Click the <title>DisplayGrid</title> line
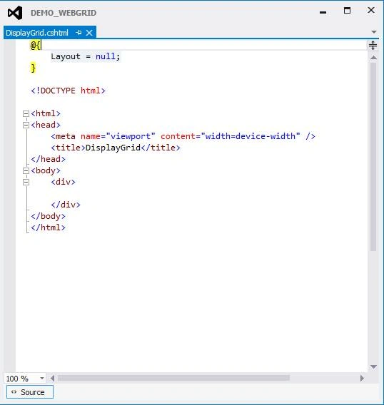The image size is (384, 405). 116,148
